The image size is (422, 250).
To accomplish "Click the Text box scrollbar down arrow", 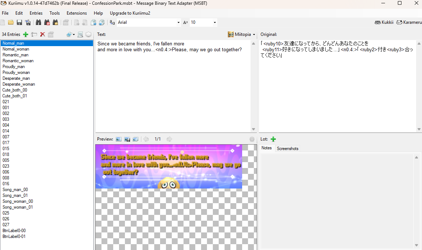I will [x=253, y=129].
